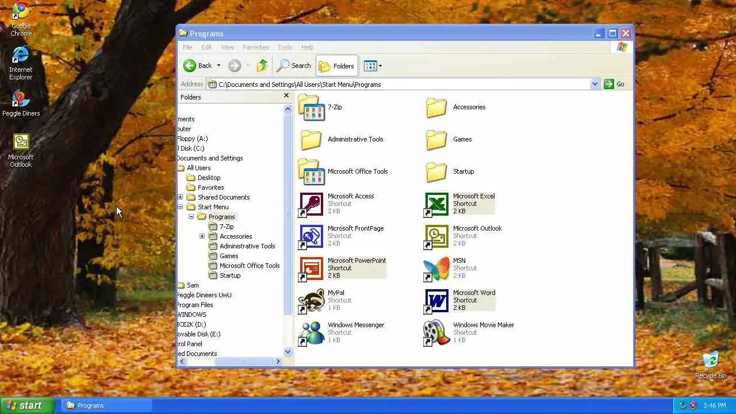Collapse the Programs tree node
Viewport: 736px width, 414px height.
[191, 217]
